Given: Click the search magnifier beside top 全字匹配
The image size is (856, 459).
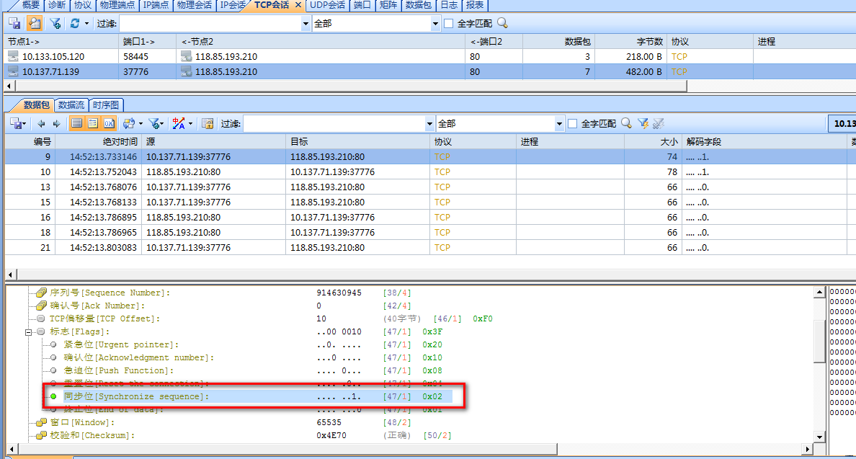Looking at the screenshot, I should coord(502,23).
